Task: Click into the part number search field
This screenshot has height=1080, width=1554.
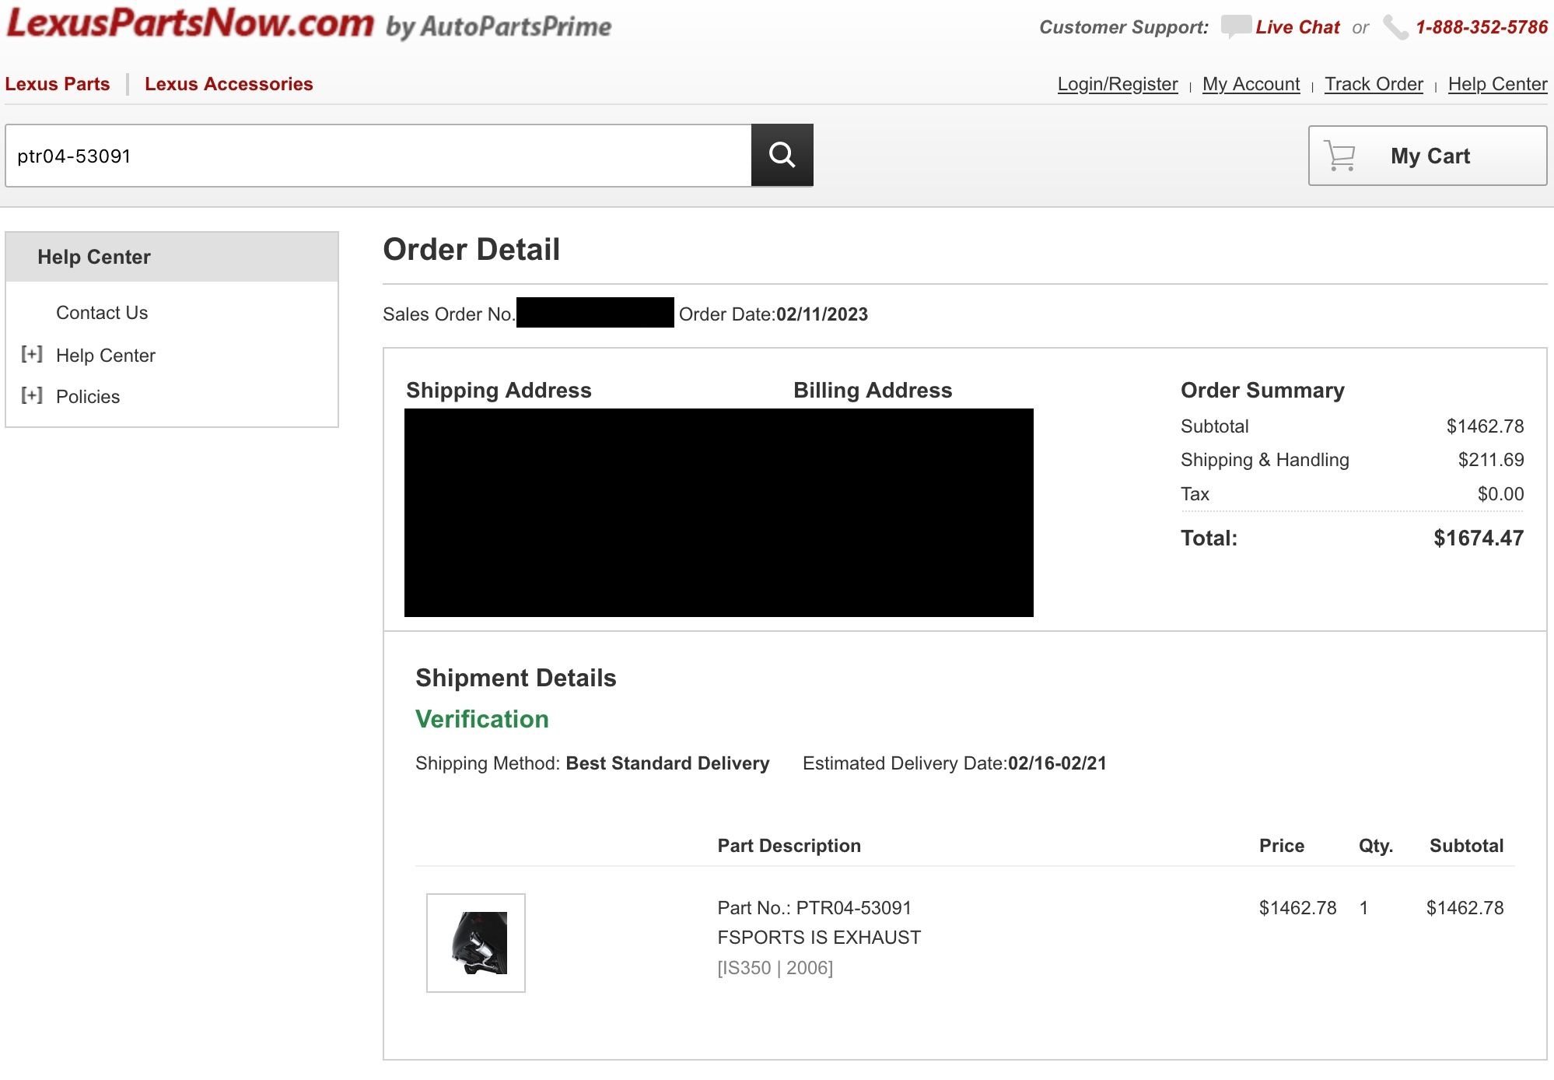Action: (378, 156)
